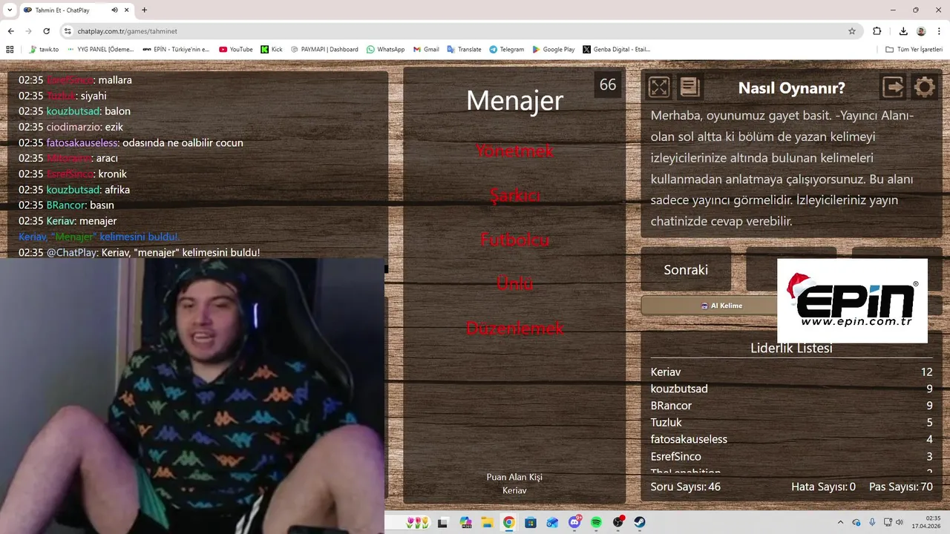Open Microsoft 365 taskbar icon
Image resolution: width=950 pixels, height=534 pixels.
point(465,522)
